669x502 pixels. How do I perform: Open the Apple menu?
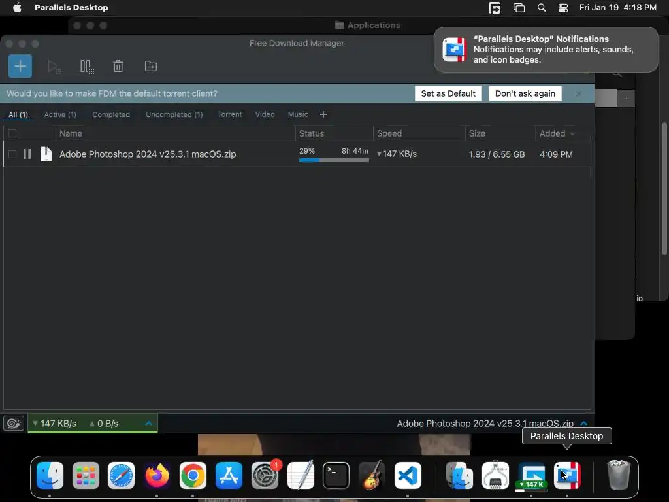tap(17, 7)
